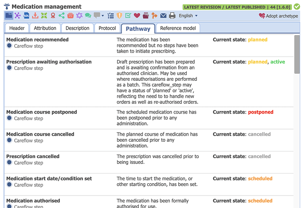Select the Medication course postponed careflow step bullet

pos(9,118)
